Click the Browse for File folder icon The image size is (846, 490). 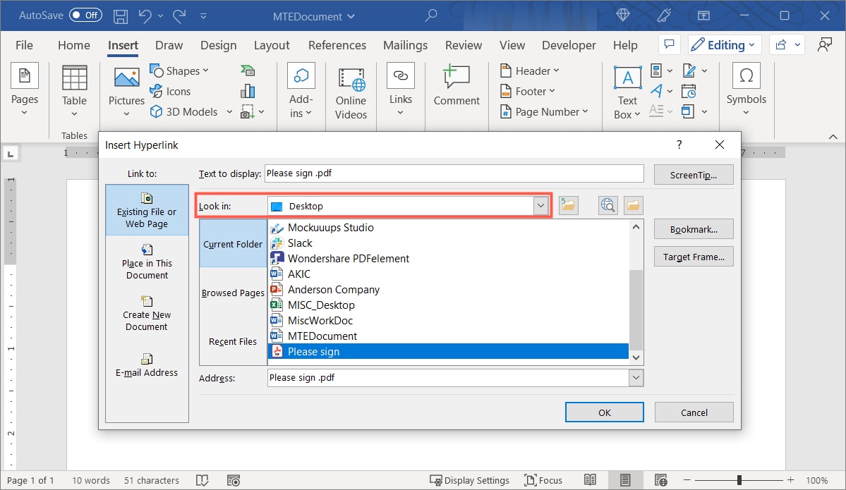tap(633, 205)
